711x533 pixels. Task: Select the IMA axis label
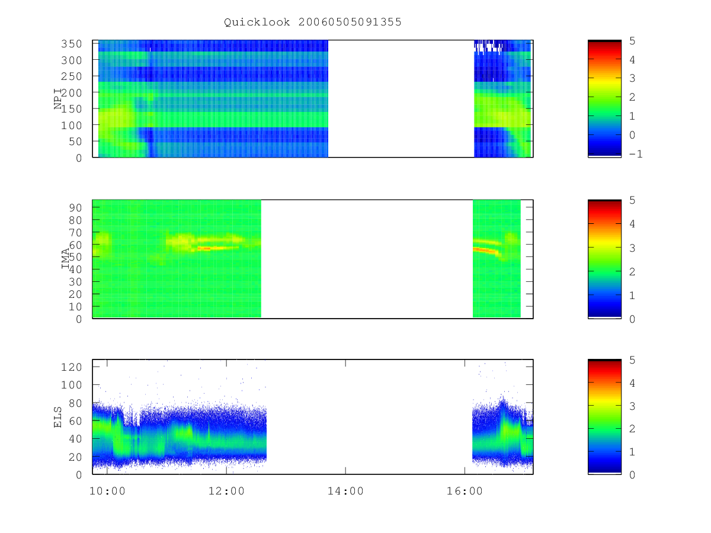point(66,259)
